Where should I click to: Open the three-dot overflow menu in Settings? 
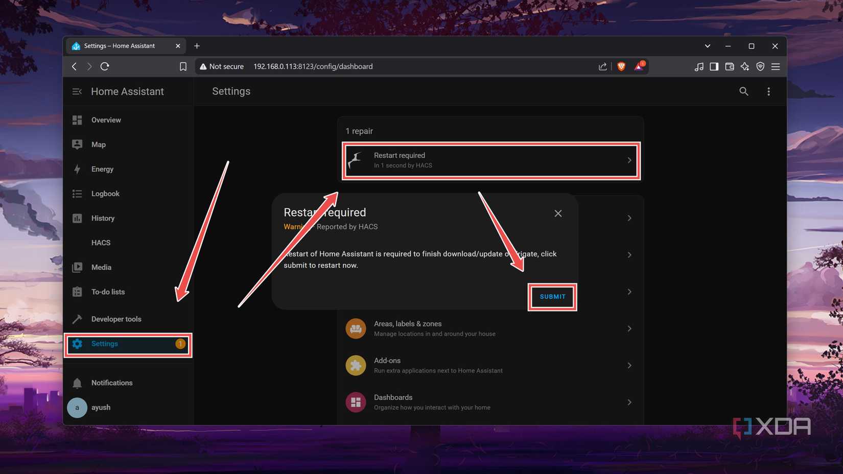point(768,91)
